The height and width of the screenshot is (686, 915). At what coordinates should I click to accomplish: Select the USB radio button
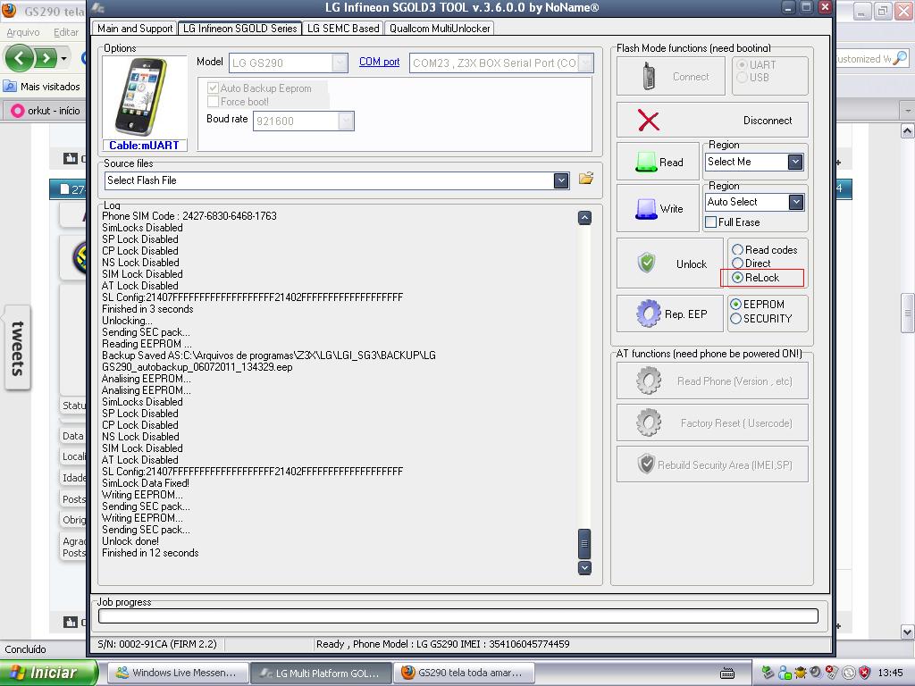point(743,77)
